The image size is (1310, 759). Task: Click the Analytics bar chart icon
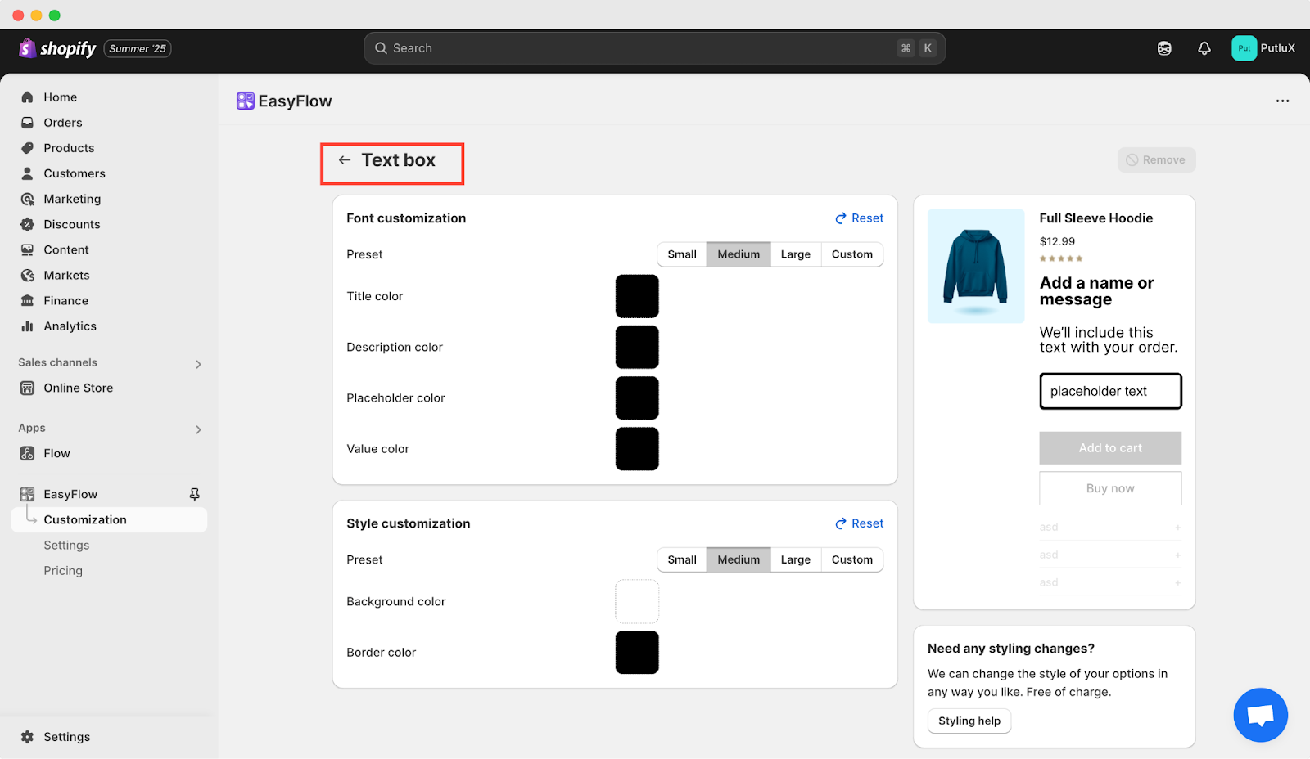pos(27,326)
